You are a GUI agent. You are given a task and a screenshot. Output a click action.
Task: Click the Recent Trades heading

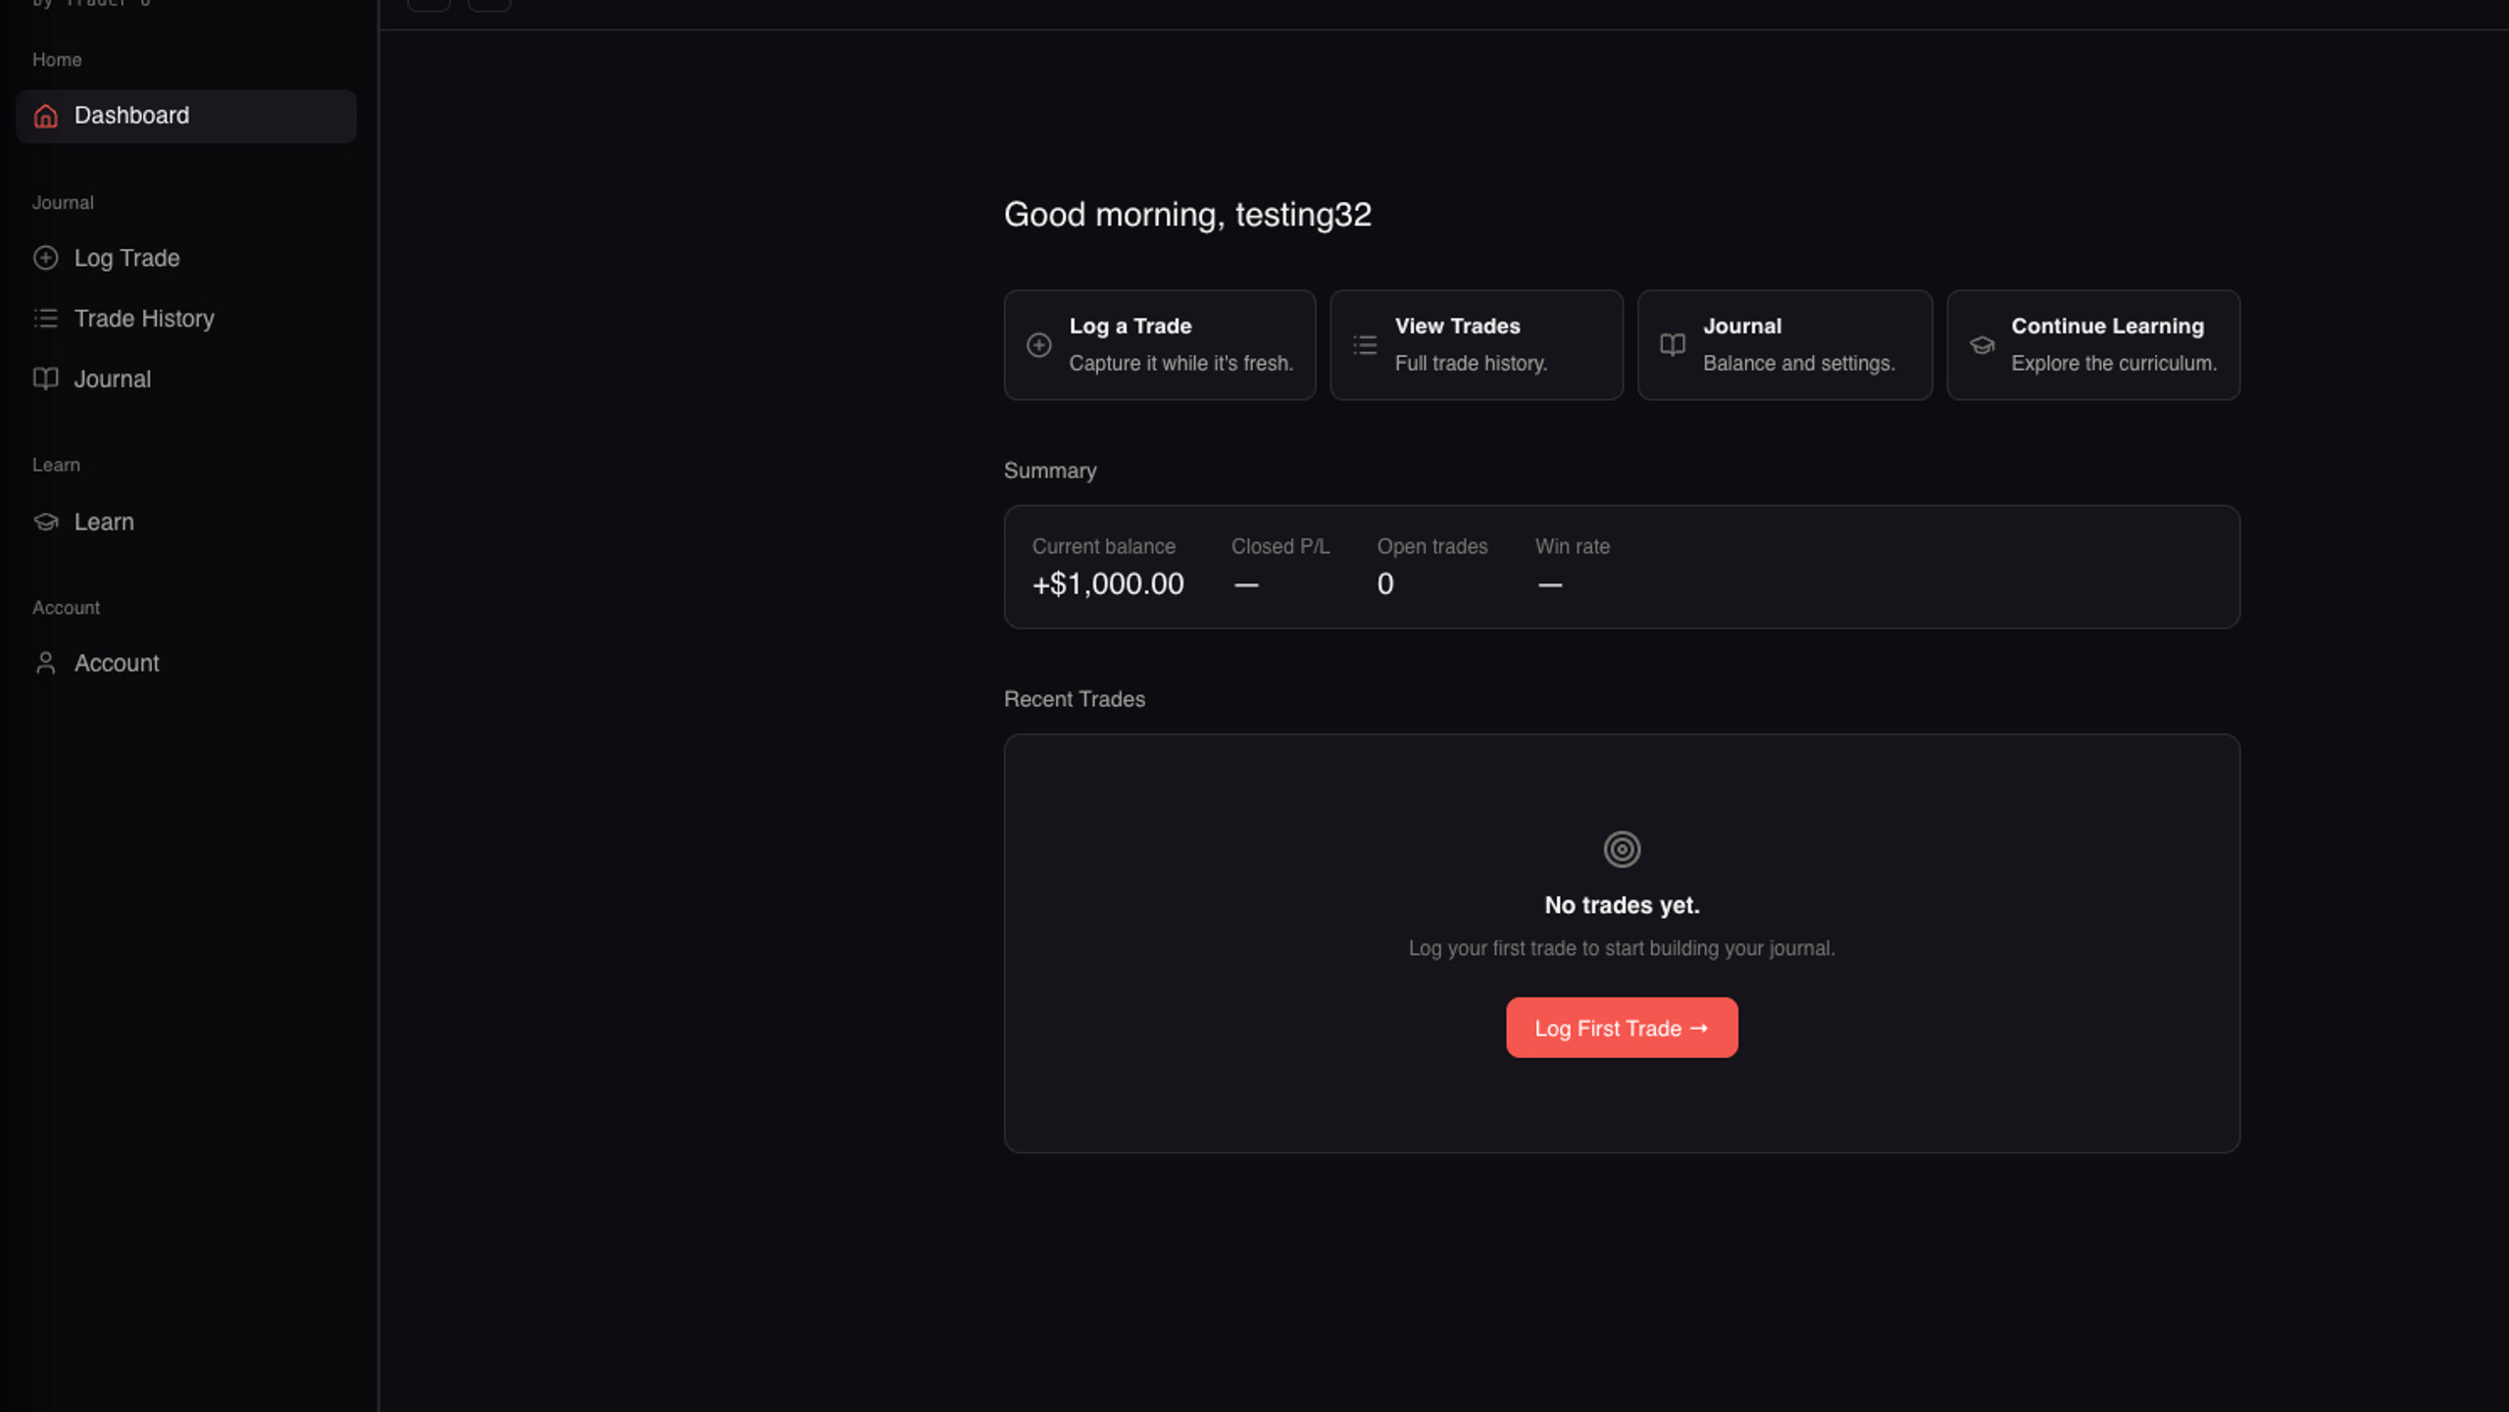tap(1075, 699)
